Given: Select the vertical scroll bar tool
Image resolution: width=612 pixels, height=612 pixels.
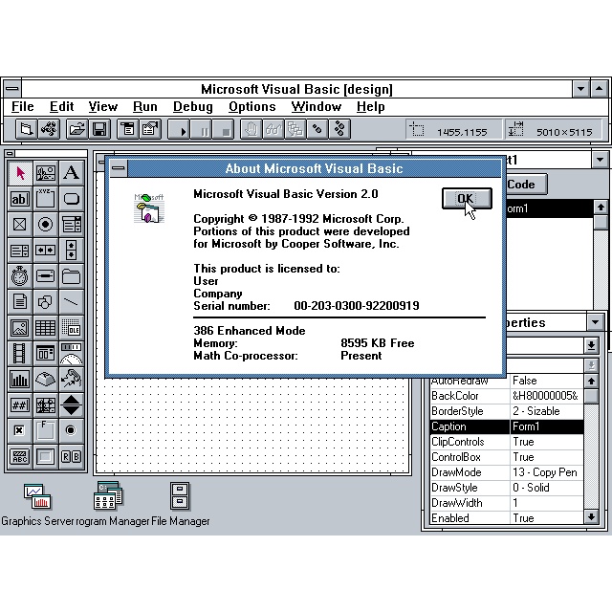Looking at the screenshot, I should [72, 251].
